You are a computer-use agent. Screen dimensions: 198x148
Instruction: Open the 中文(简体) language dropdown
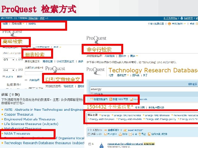click(185, 24)
